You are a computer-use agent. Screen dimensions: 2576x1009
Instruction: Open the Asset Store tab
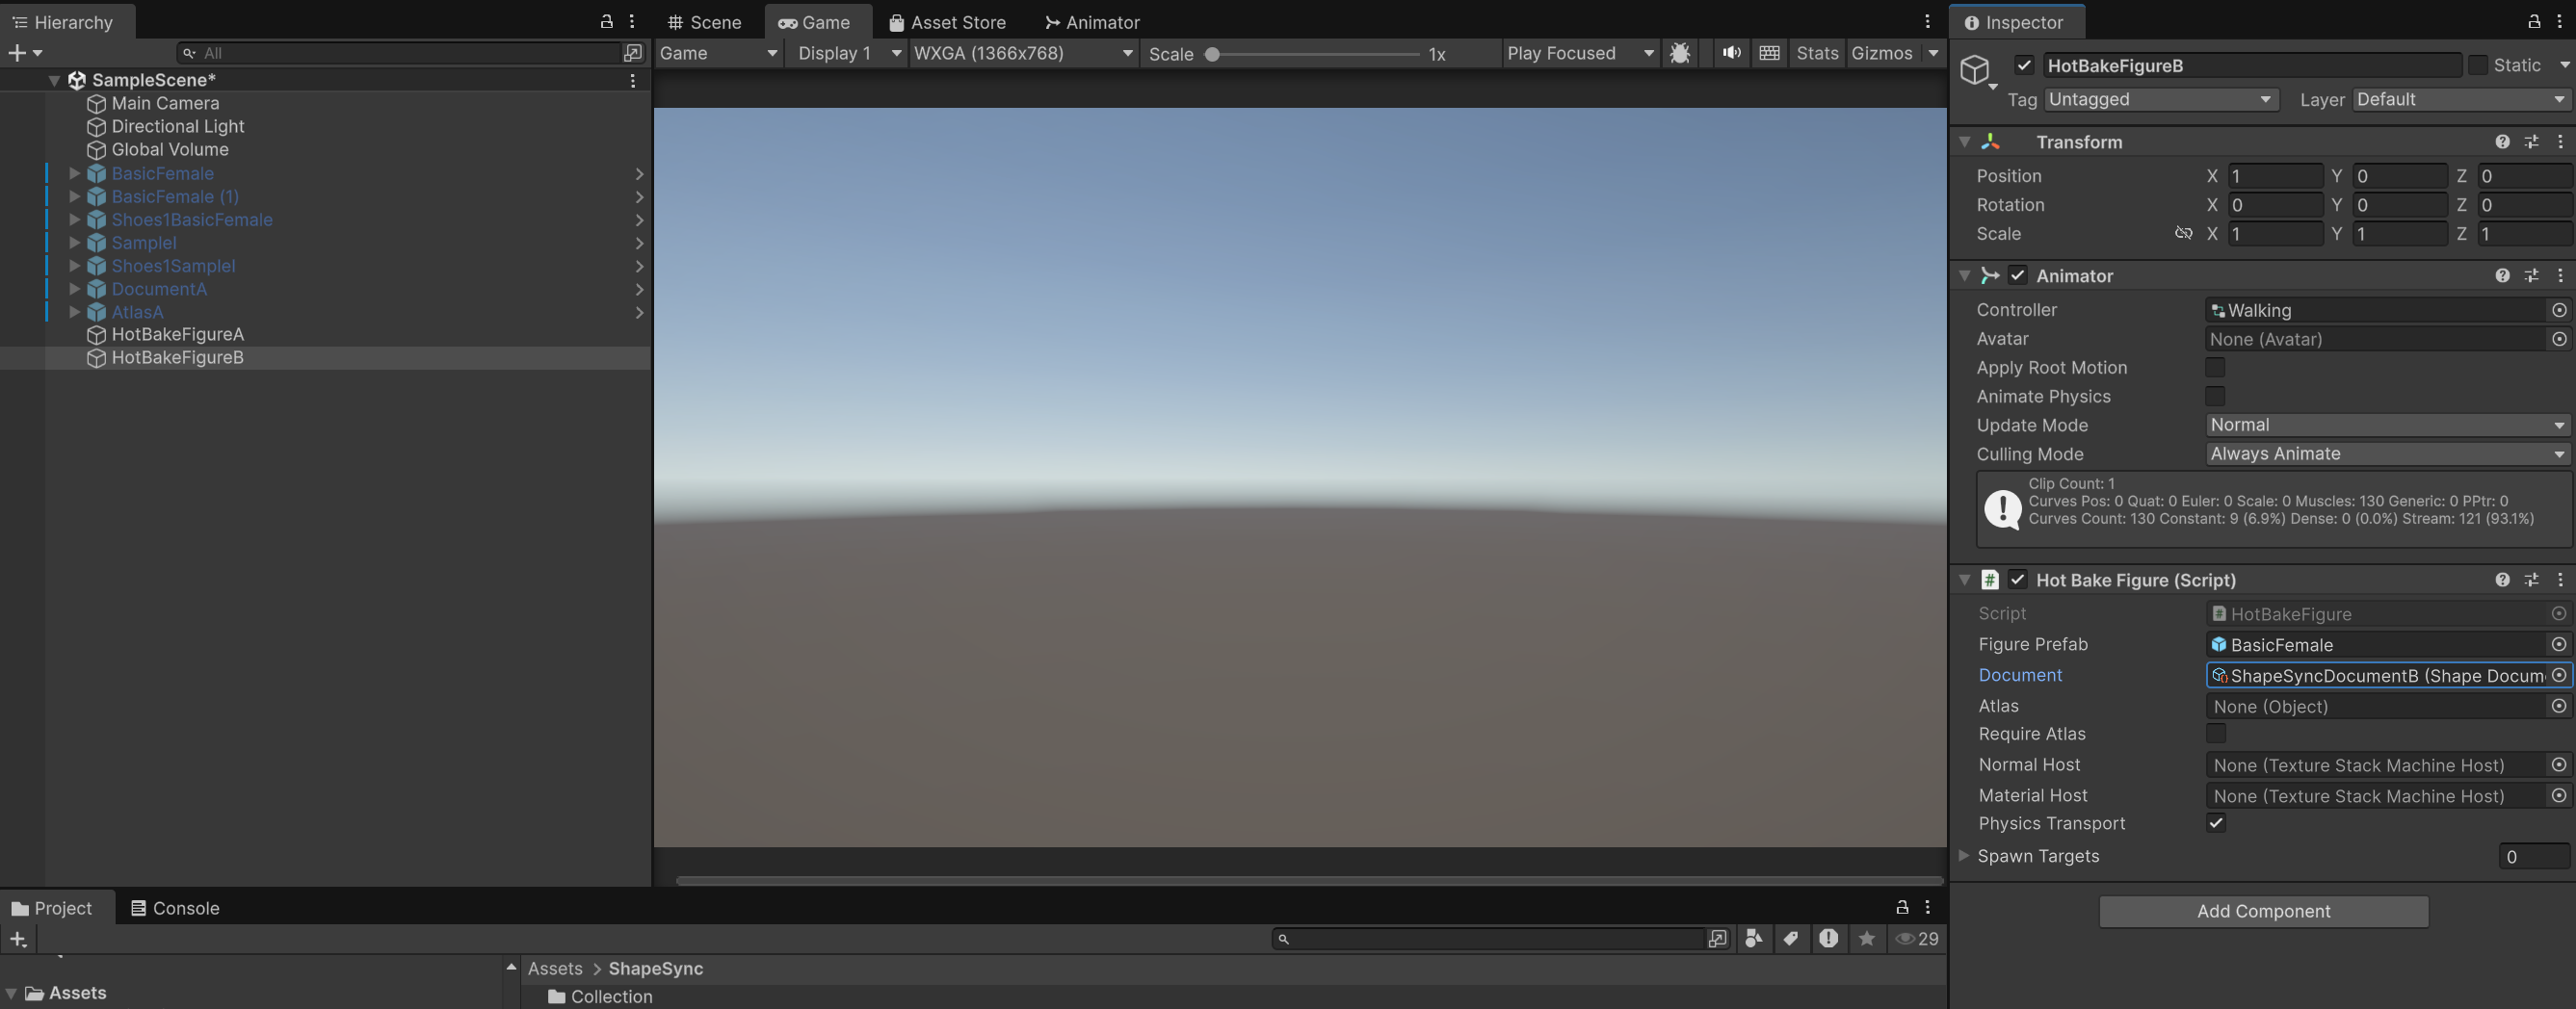point(947,22)
